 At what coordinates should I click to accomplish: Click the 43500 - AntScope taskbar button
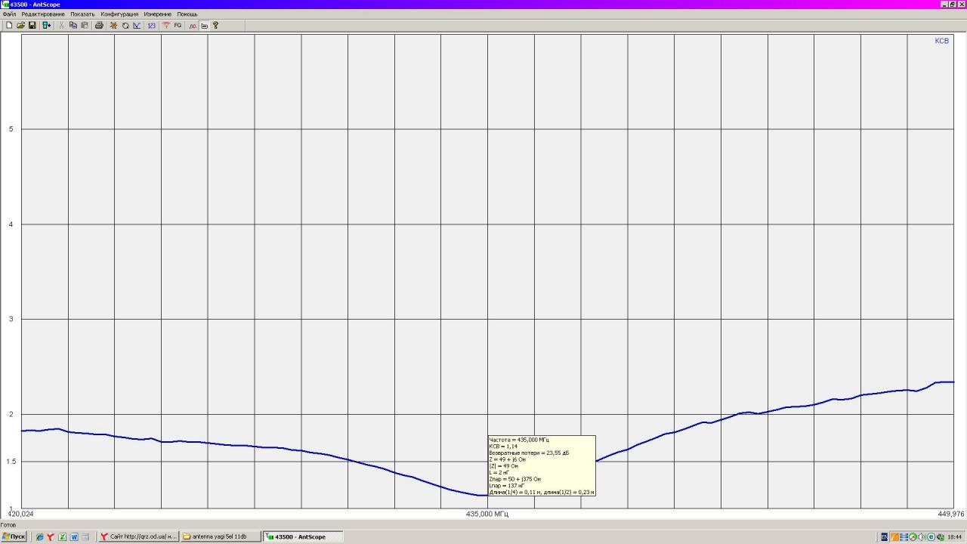[302, 536]
